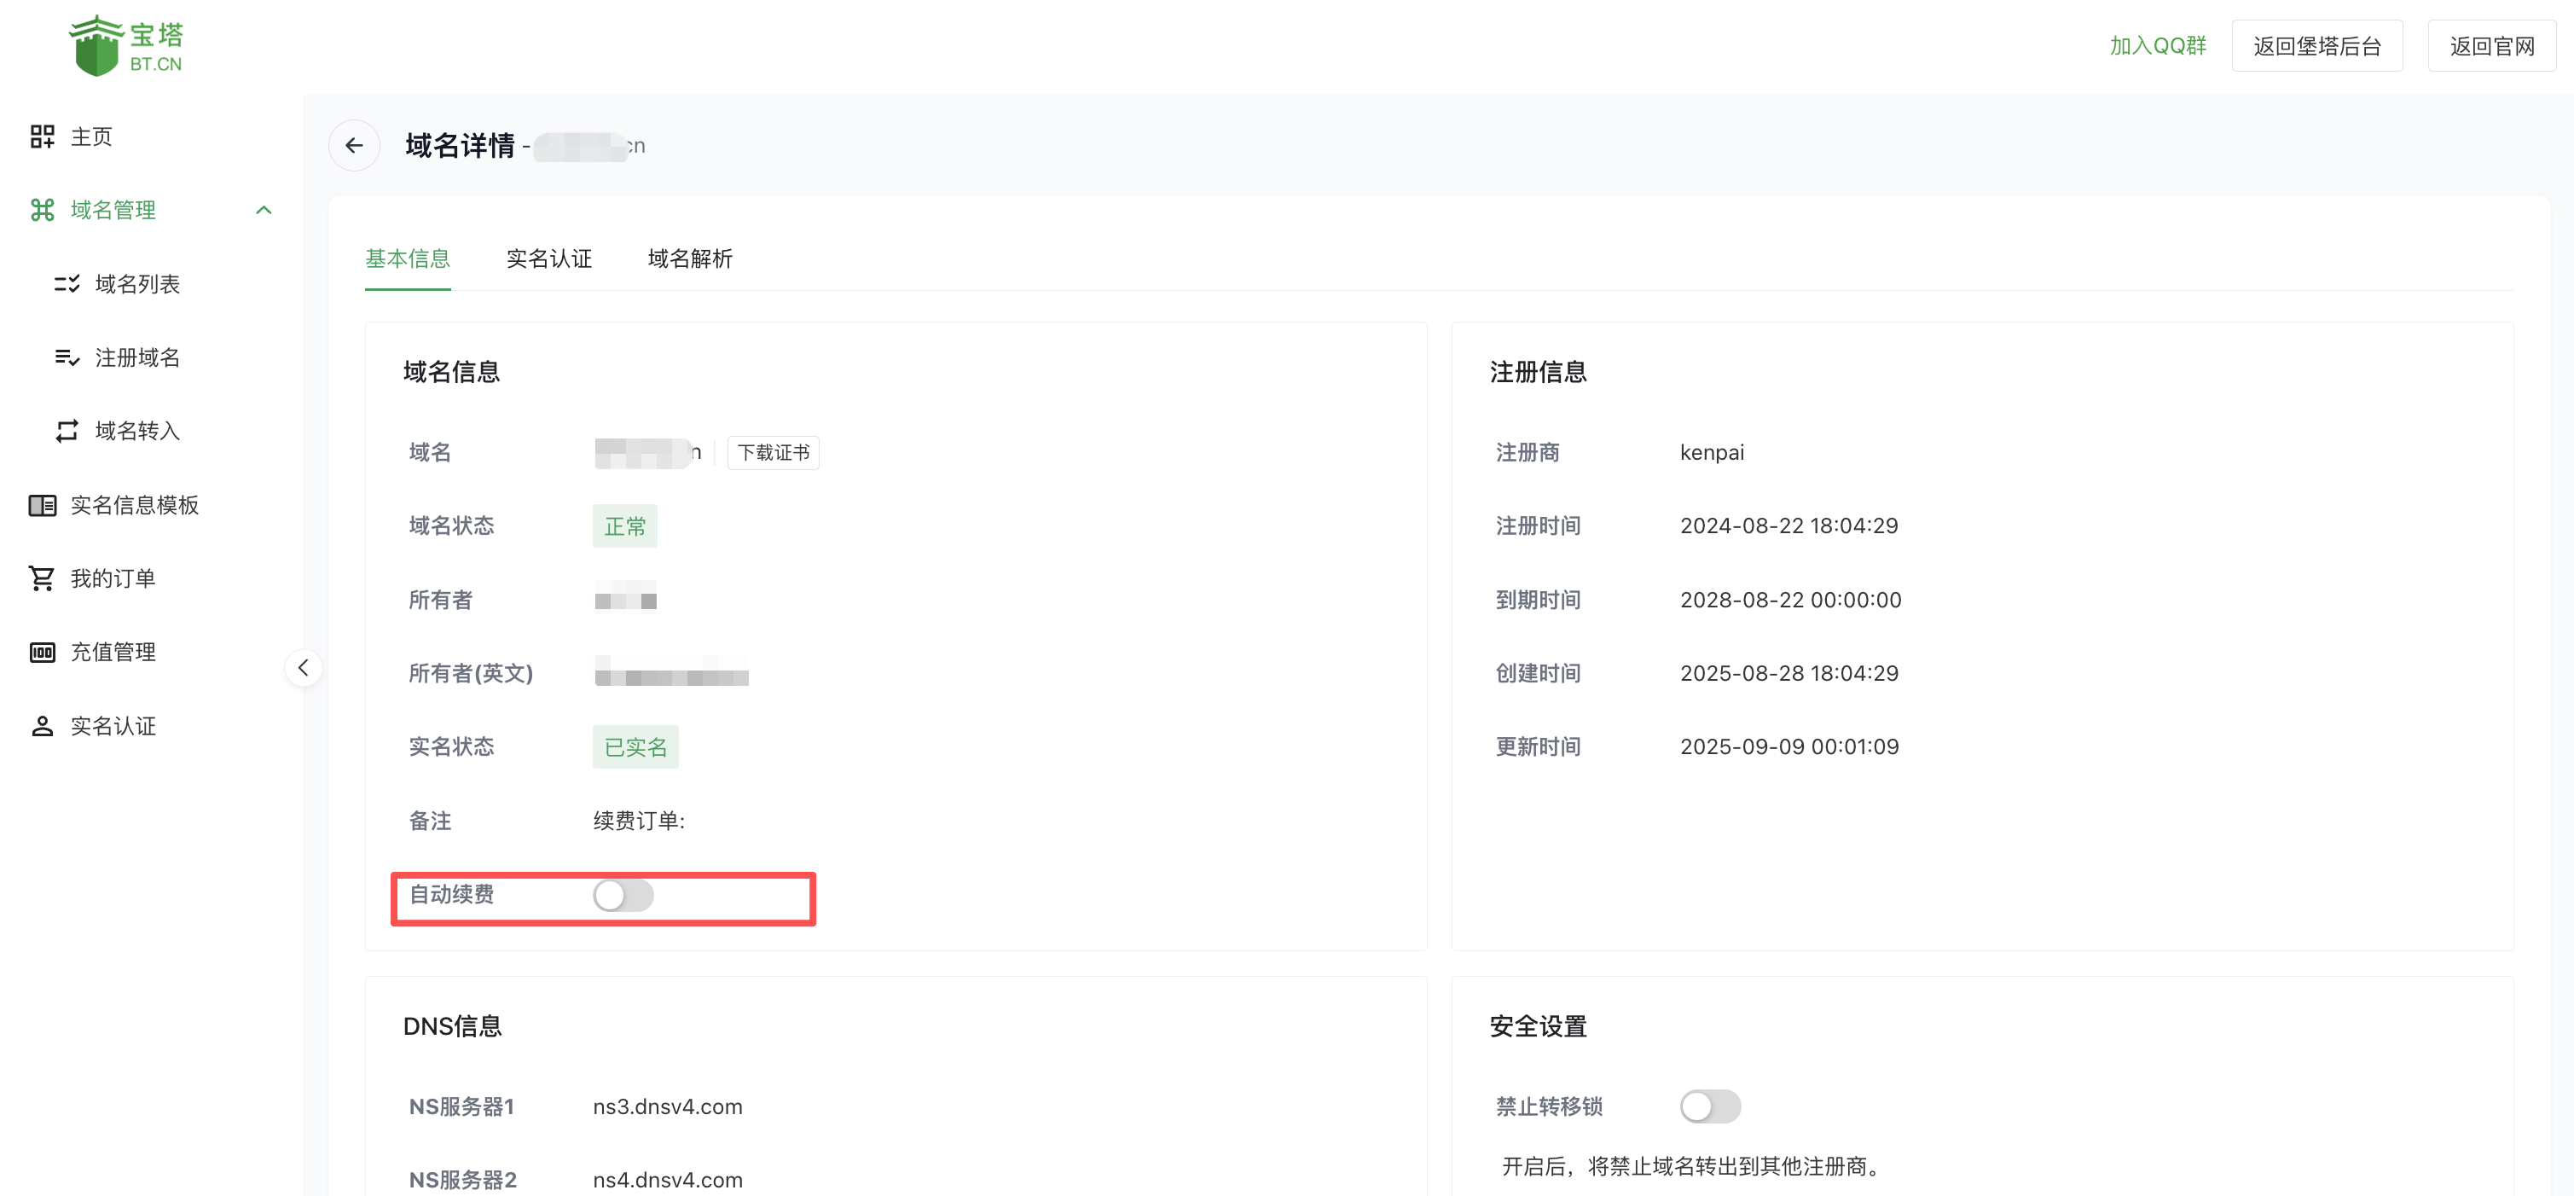Enable the 自动续费 toggle
This screenshot has height=1196, width=2574.
click(623, 897)
